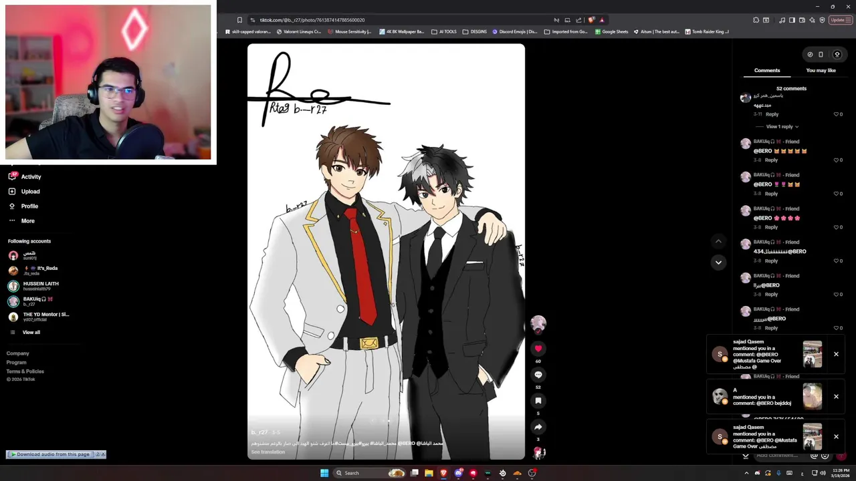Show hidden system tray icons chevron
This screenshot has height=481, width=856.
point(746,474)
